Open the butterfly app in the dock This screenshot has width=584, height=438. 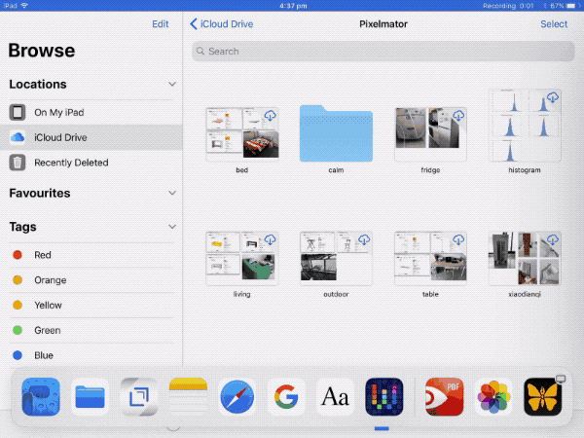(543, 397)
